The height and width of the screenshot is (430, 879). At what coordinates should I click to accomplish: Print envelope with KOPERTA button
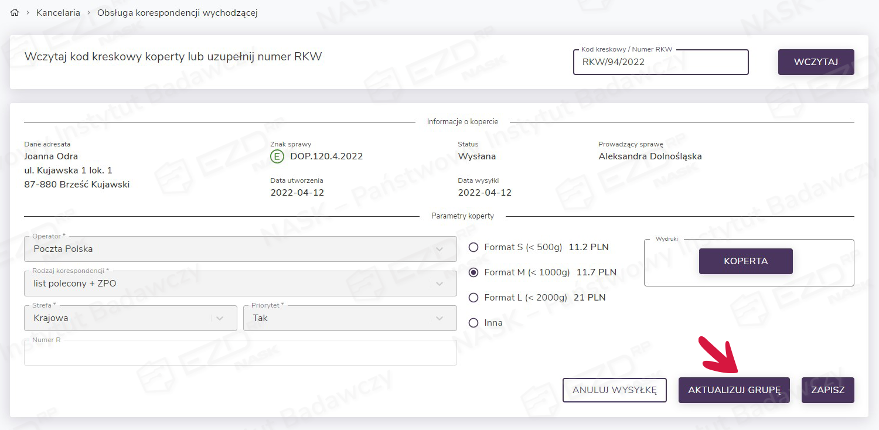(745, 261)
